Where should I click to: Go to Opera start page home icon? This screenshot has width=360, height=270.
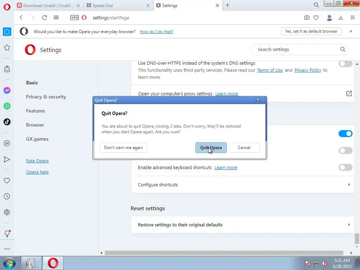tap(7, 32)
